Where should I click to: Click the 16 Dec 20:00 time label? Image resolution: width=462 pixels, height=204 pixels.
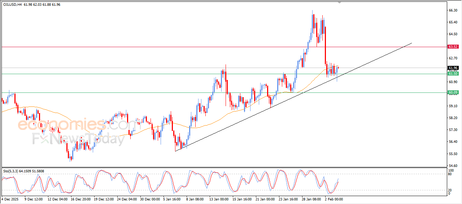click(x=82, y=199)
